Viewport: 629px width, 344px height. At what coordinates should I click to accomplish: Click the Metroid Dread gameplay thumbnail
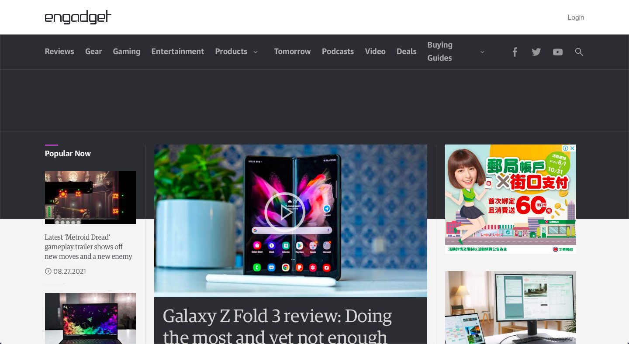[x=90, y=197]
